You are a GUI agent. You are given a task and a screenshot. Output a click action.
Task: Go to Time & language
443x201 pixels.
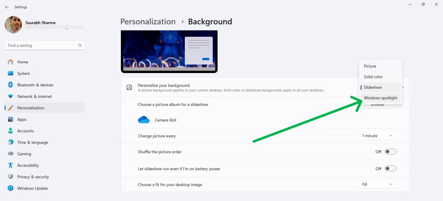coord(45,142)
